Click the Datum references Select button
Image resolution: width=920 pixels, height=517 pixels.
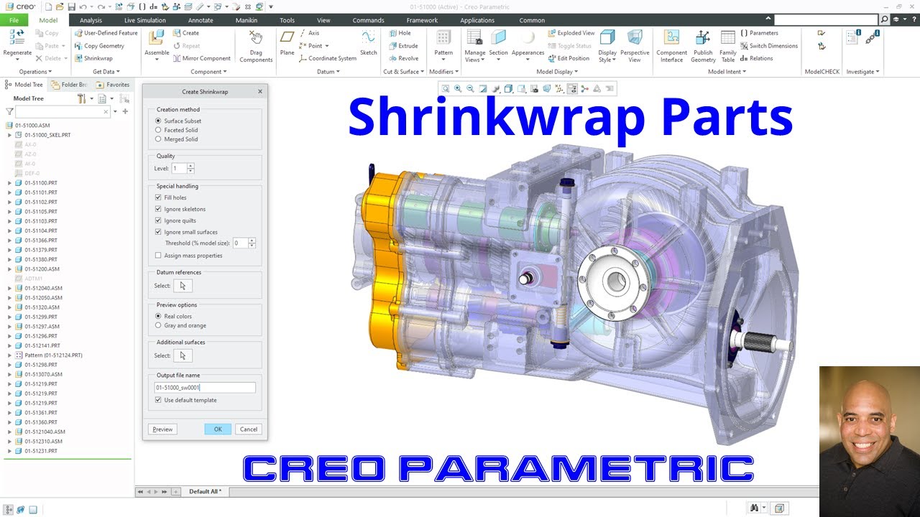pos(183,286)
